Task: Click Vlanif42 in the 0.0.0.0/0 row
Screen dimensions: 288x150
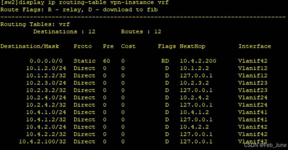Action: point(253,61)
